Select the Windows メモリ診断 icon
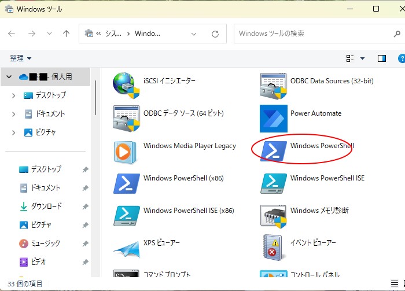Viewport: 405px width, 291px height. tap(274, 216)
